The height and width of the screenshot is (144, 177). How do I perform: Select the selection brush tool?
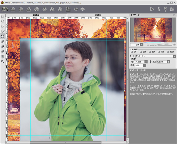(3, 31)
